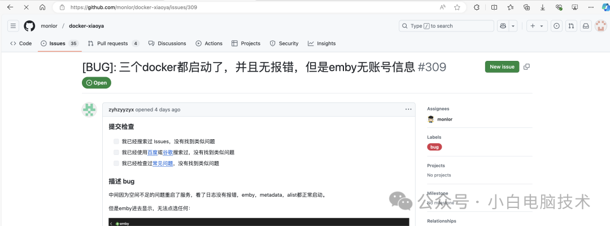
Task: Open the 常见问题 link
Action: [163, 163]
